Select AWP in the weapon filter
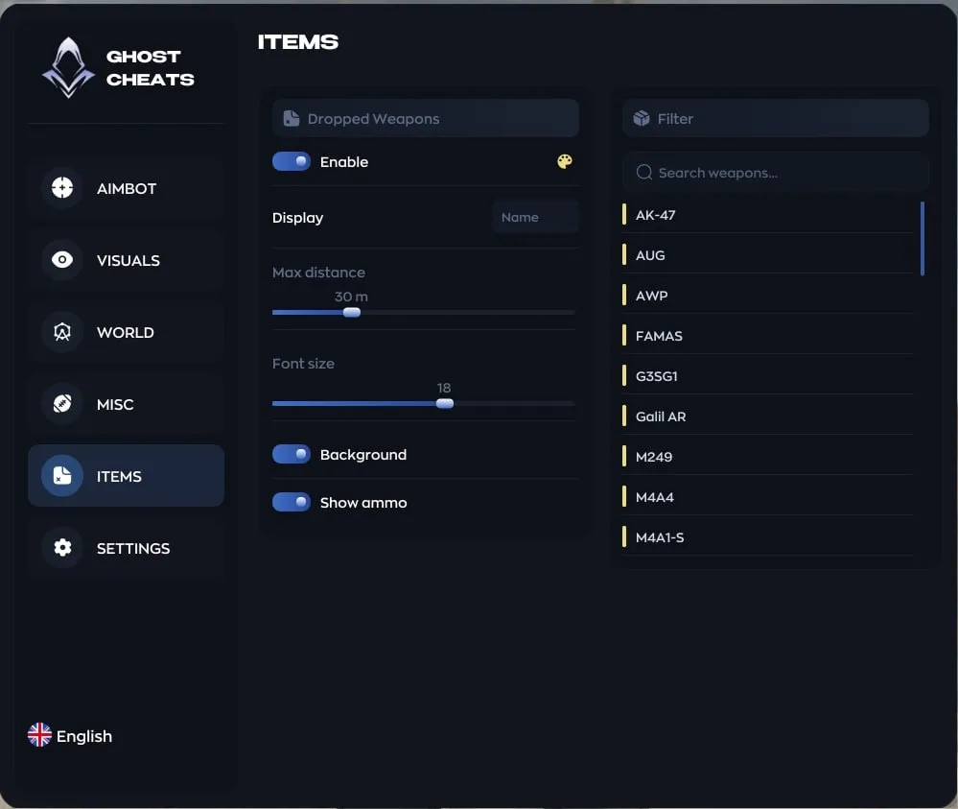The height and width of the screenshot is (809, 958). 768,296
